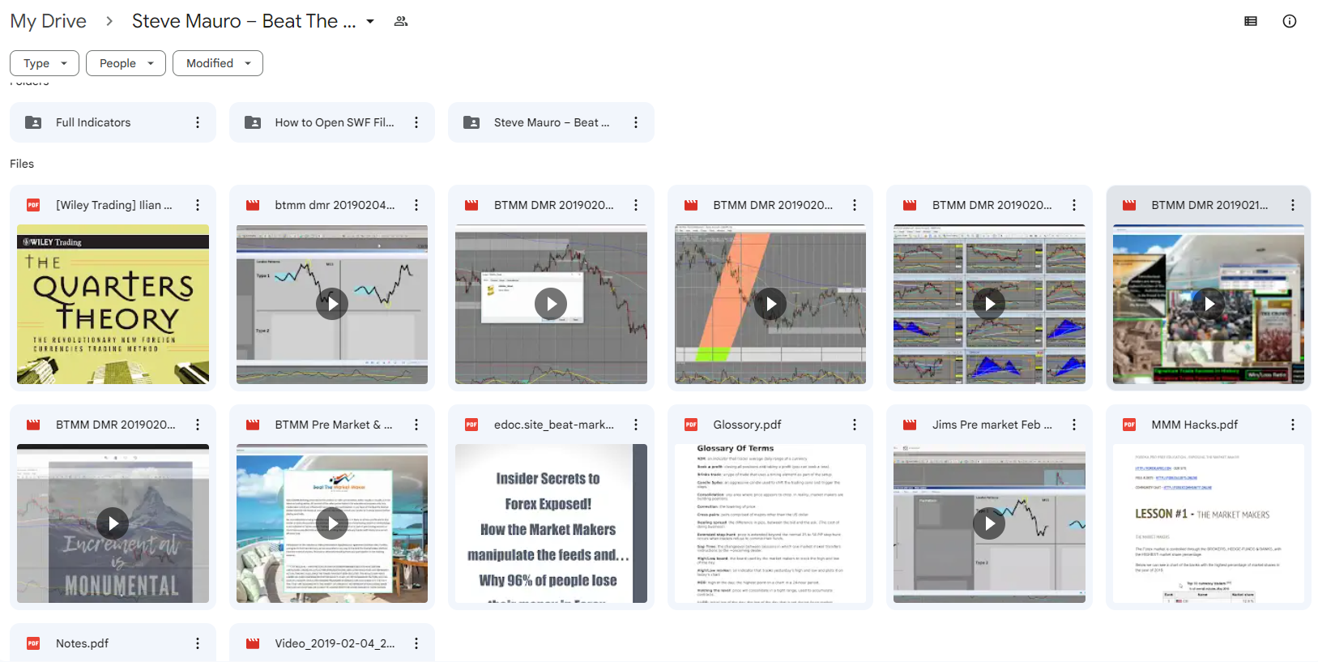1318x662 pixels.
Task: Open more actions for Notes.pdf
Action: click(198, 643)
